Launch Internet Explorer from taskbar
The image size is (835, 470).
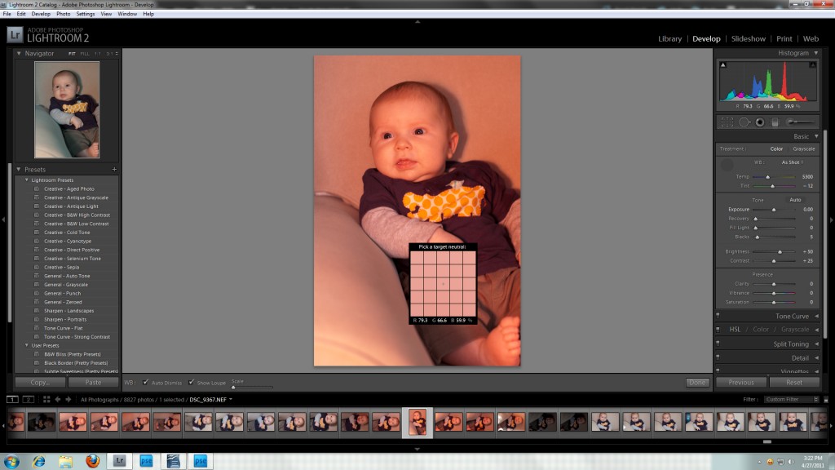pos(39,461)
